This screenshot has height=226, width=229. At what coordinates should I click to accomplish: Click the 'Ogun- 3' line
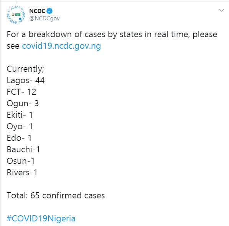click(x=23, y=104)
